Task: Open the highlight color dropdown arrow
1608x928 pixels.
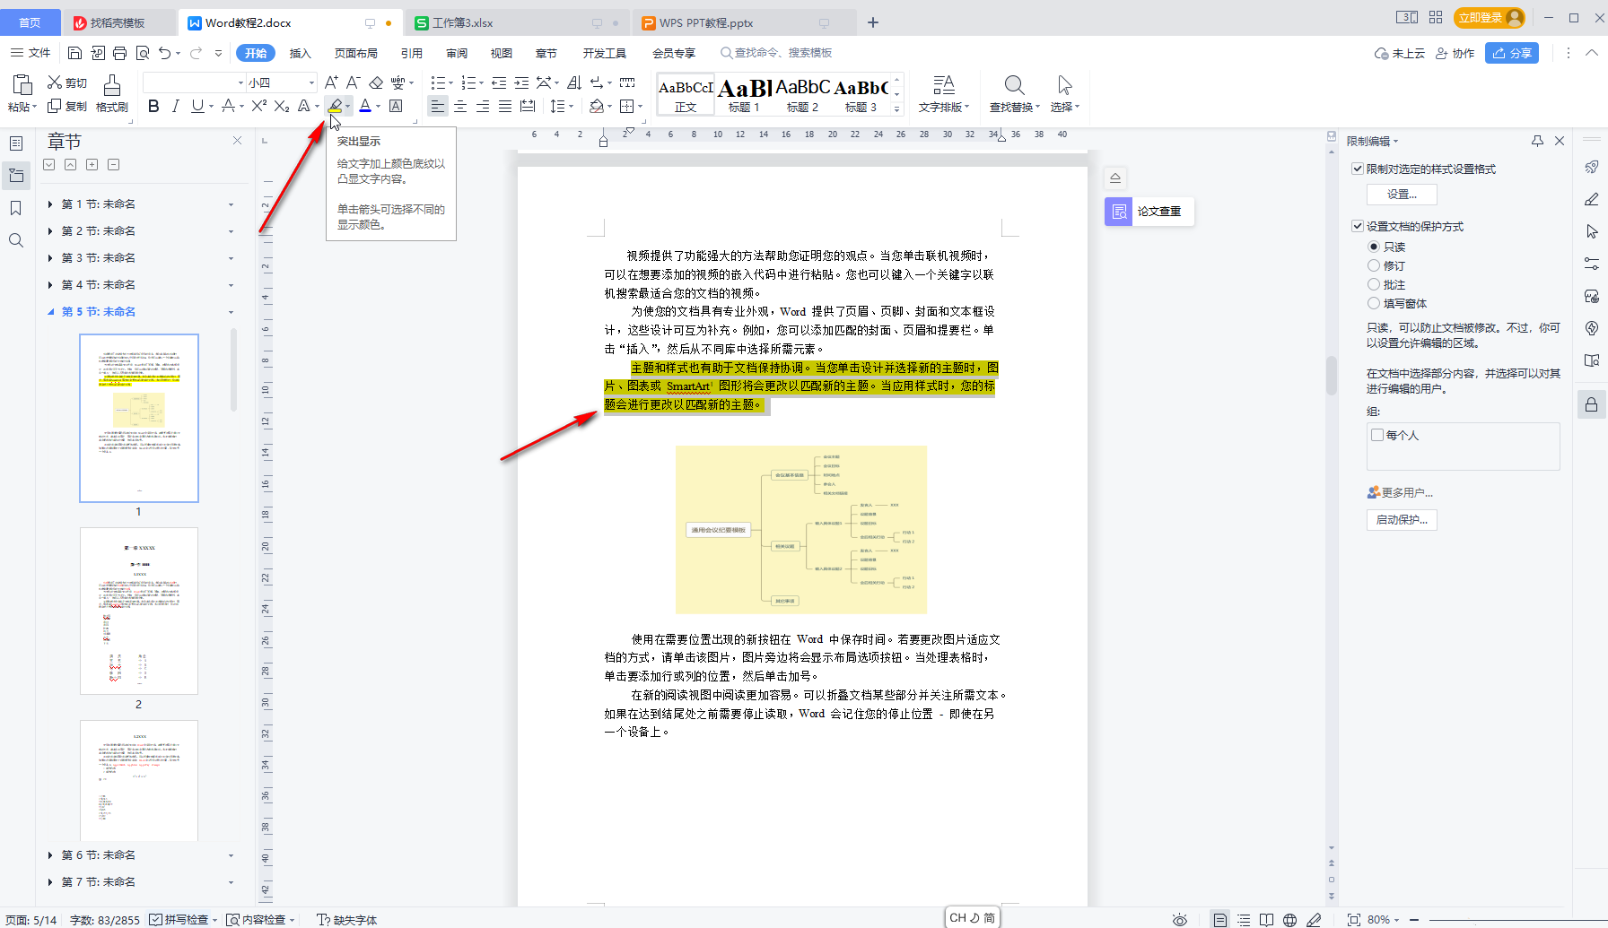Action: (348, 106)
